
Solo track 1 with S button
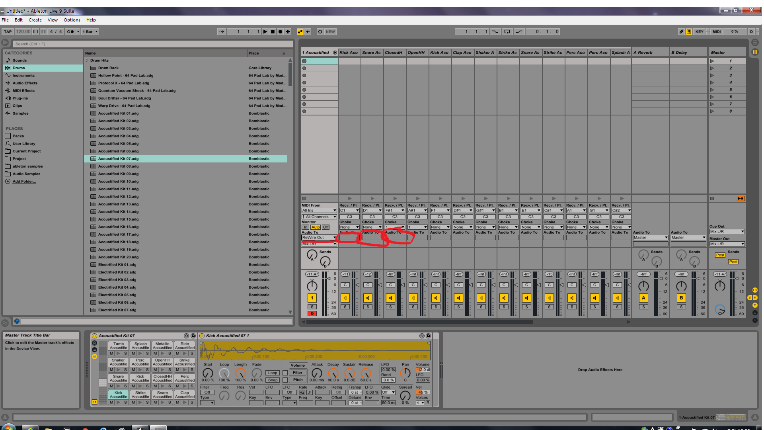(312, 307)
